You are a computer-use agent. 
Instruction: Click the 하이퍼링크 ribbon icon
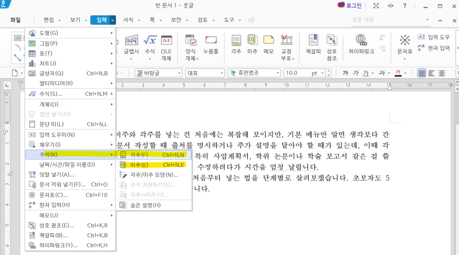point(361,45)
